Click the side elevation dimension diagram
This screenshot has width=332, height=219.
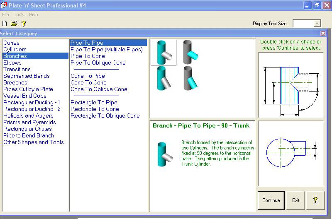tap(291, 85)
